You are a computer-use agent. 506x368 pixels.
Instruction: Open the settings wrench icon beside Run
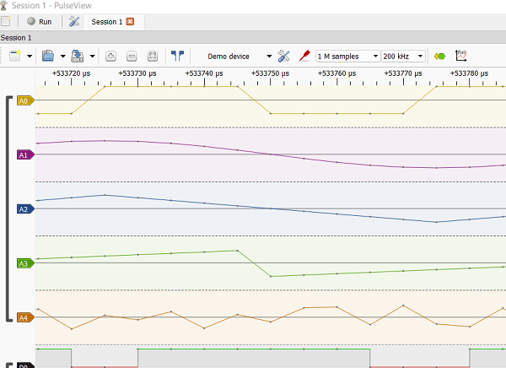74,21
